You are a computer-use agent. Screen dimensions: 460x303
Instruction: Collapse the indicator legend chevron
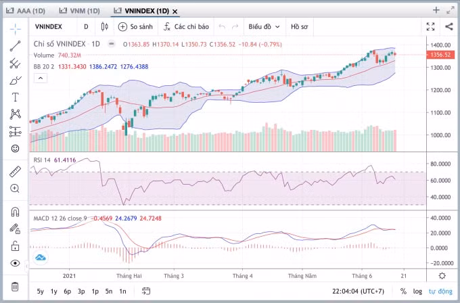(x=41, y=78)
